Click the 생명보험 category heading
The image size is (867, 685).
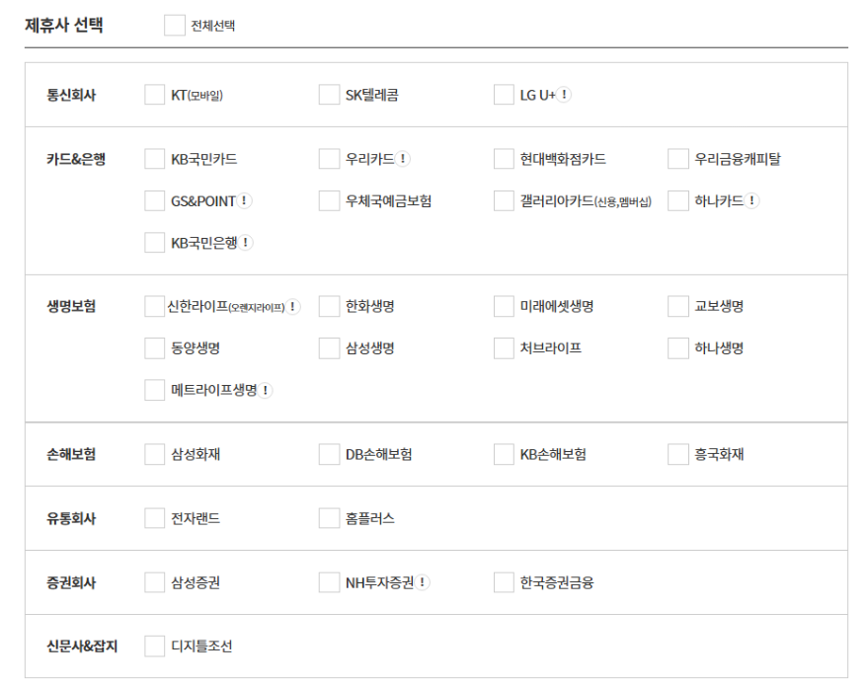pyautogui.click(x=71, y=307)
